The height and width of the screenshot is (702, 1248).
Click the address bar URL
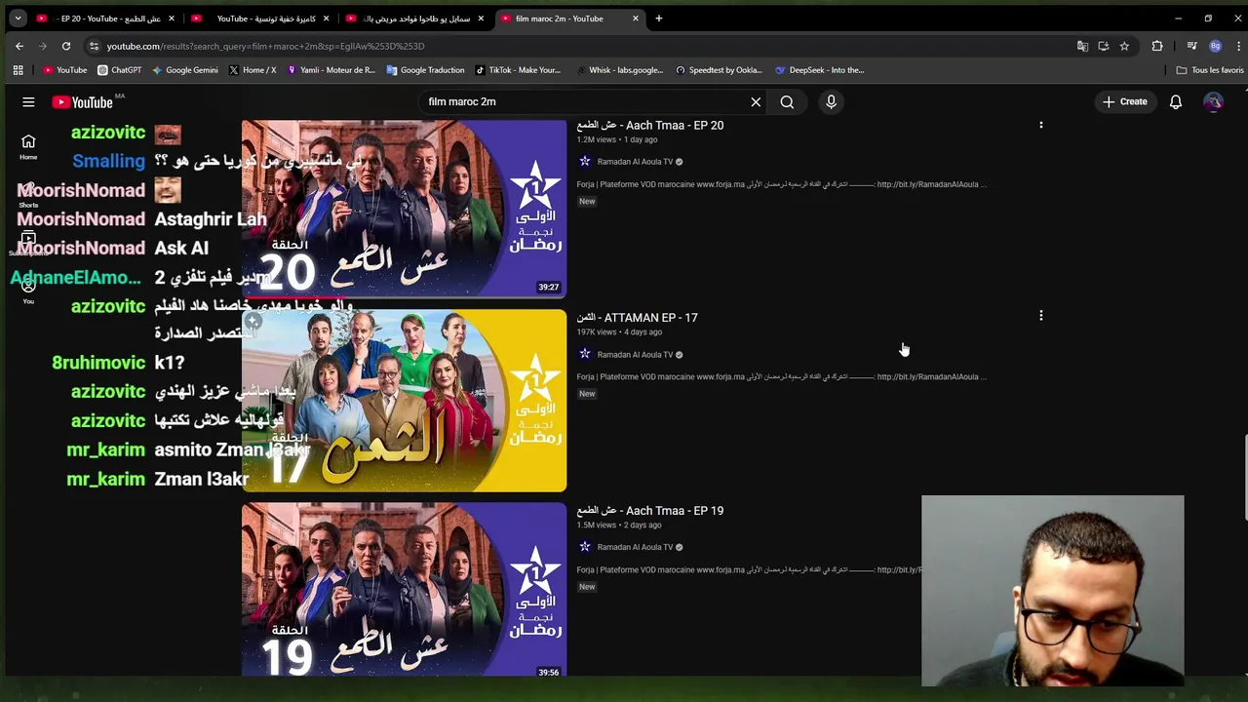coord(265,46)
